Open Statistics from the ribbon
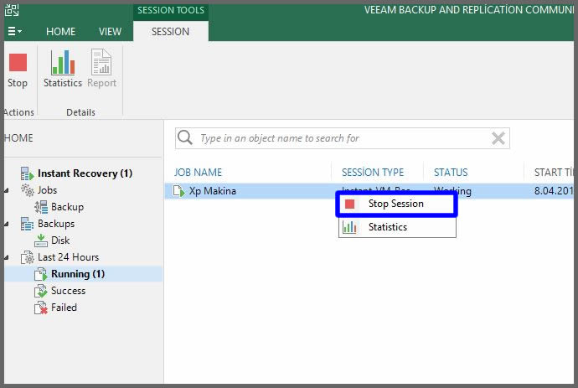578x388 pixels. click(x=63, y=70)
